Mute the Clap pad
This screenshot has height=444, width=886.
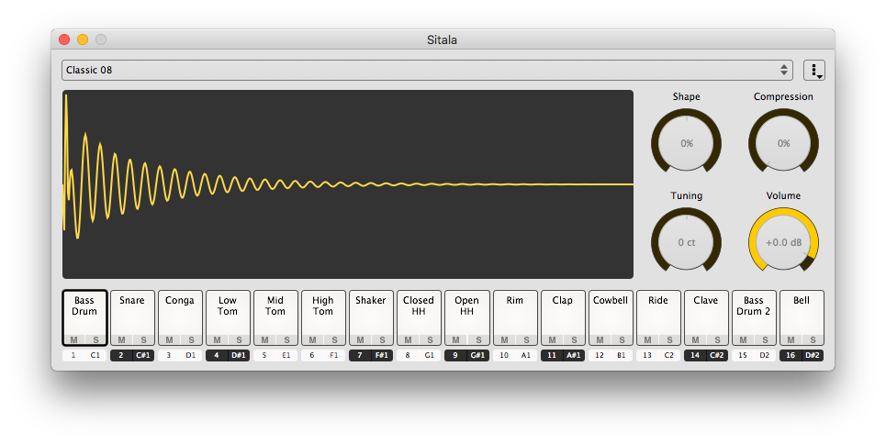tap(552, 340)
